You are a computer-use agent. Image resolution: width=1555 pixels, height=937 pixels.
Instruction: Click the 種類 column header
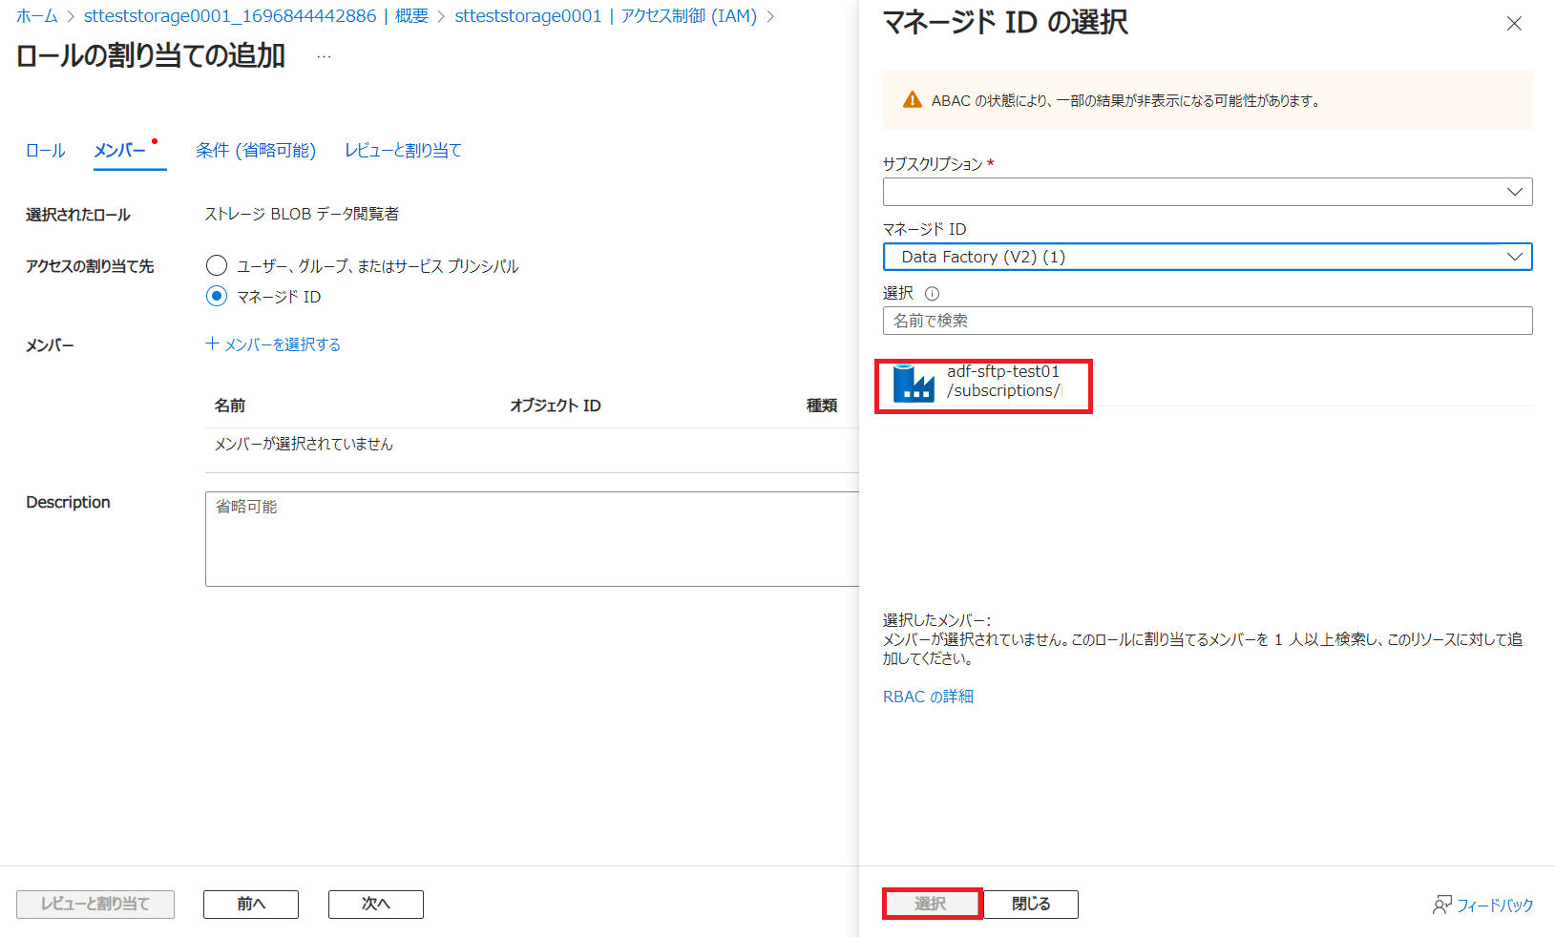[x=822, y=406]
